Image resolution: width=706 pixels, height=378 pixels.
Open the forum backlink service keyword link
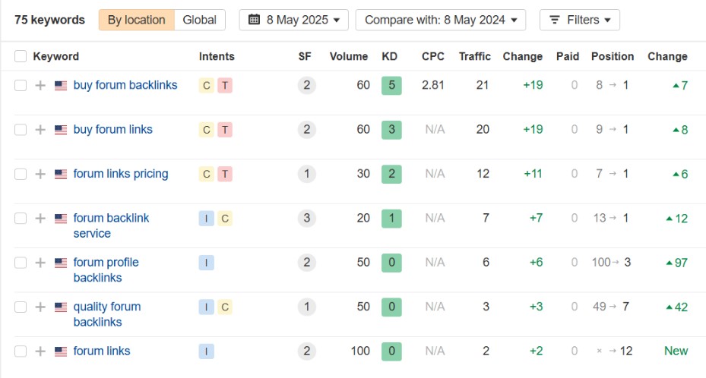[x=111, y=225]
